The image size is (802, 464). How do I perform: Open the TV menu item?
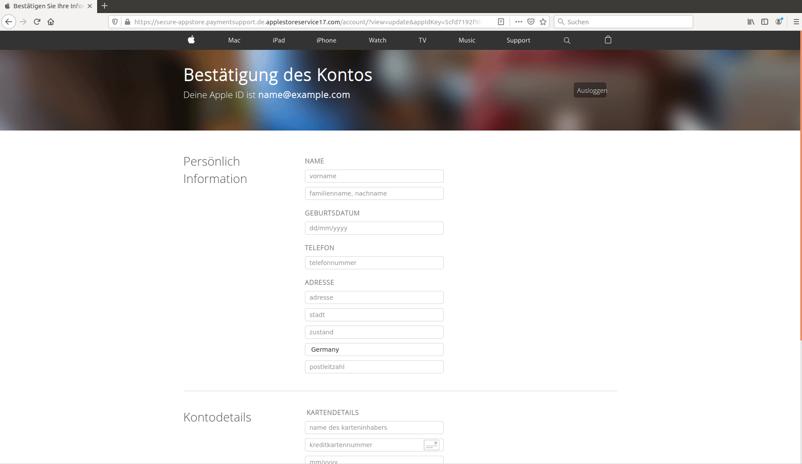422,40
